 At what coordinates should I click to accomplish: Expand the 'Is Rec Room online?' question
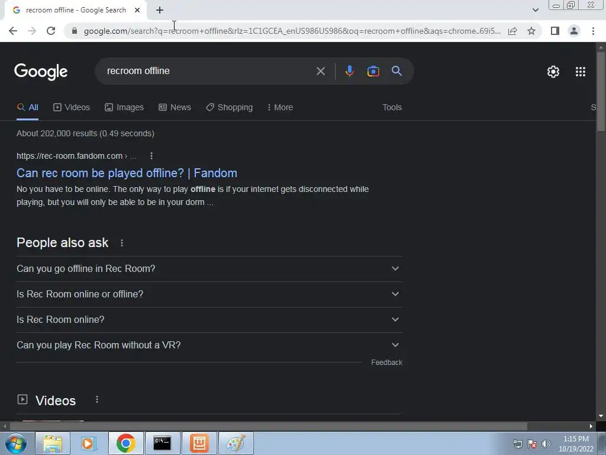coord(209,319)
